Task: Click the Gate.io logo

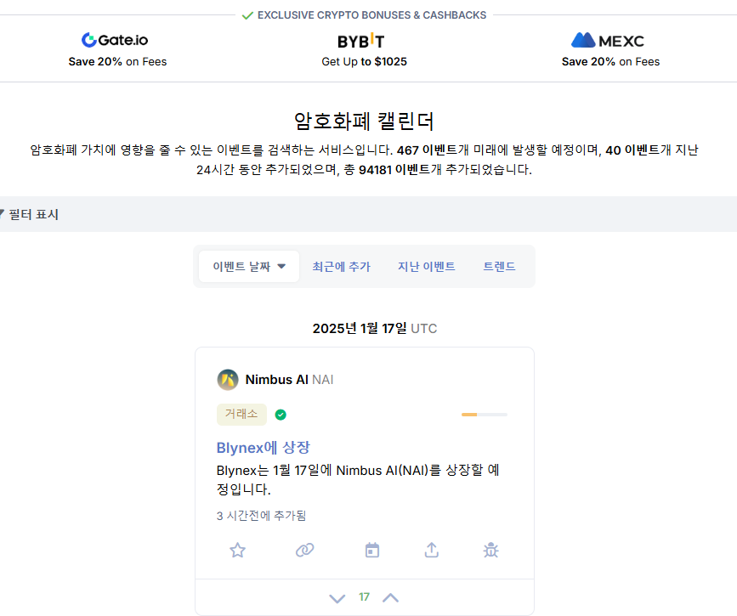Action: (115, 40)
